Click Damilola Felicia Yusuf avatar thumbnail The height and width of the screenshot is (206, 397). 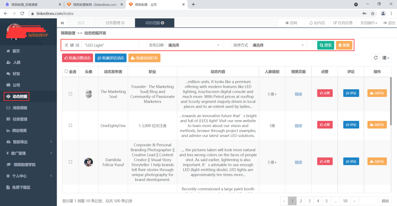pyautogui.click(x=88, y=162)
